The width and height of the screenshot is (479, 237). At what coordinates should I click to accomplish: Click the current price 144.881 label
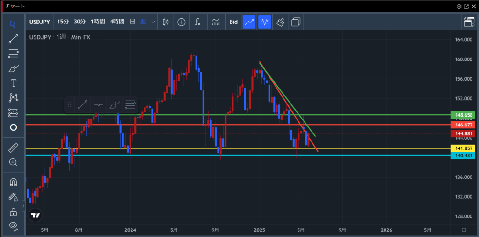[463, 133]
